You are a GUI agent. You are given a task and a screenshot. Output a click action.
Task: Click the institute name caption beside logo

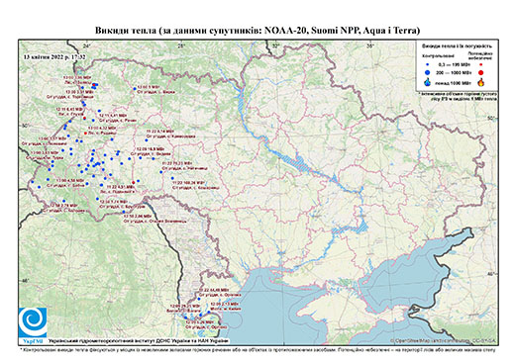pos(139,340)
